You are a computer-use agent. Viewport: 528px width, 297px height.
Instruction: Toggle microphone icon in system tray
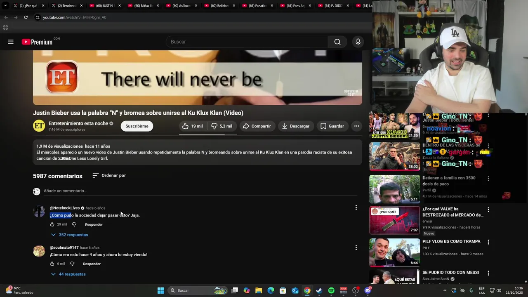tap(471, 290)
